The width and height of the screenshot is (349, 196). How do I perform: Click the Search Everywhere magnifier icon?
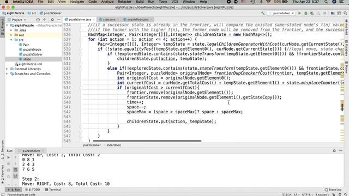tap(345, 13)
